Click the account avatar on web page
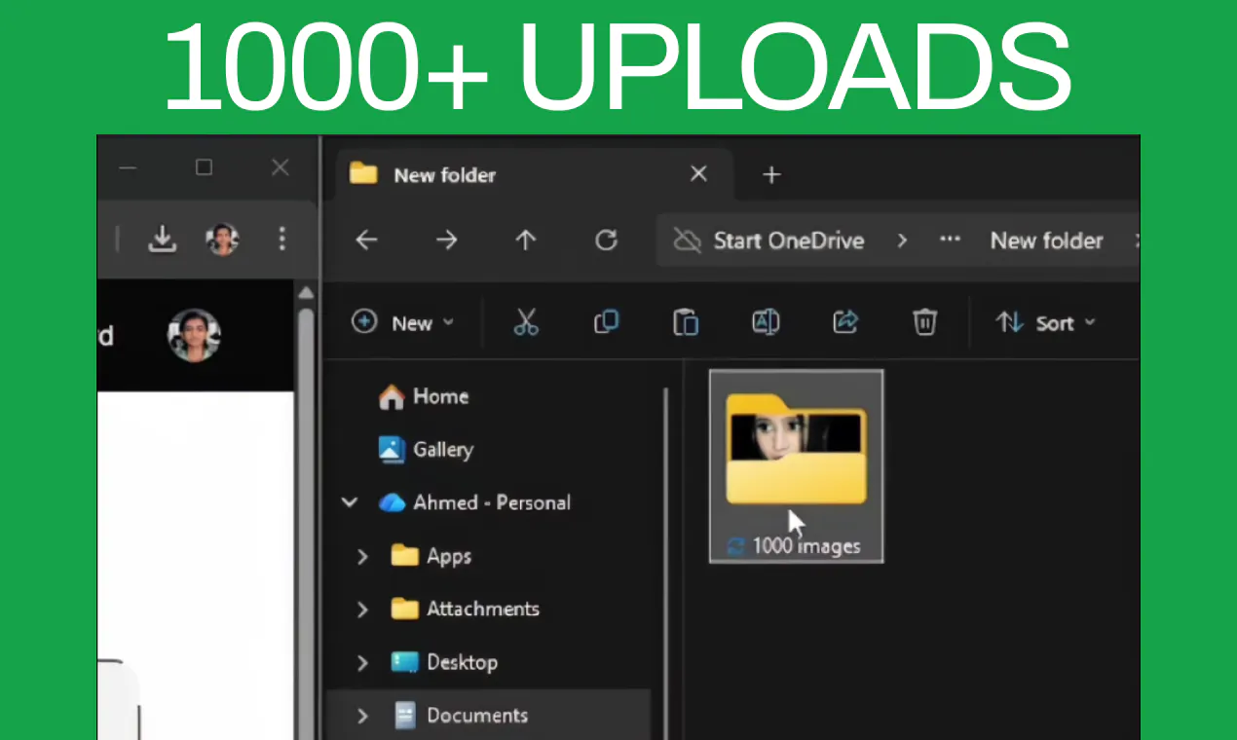The height and width of the screenshot is (740, 1237). [194, 335]
